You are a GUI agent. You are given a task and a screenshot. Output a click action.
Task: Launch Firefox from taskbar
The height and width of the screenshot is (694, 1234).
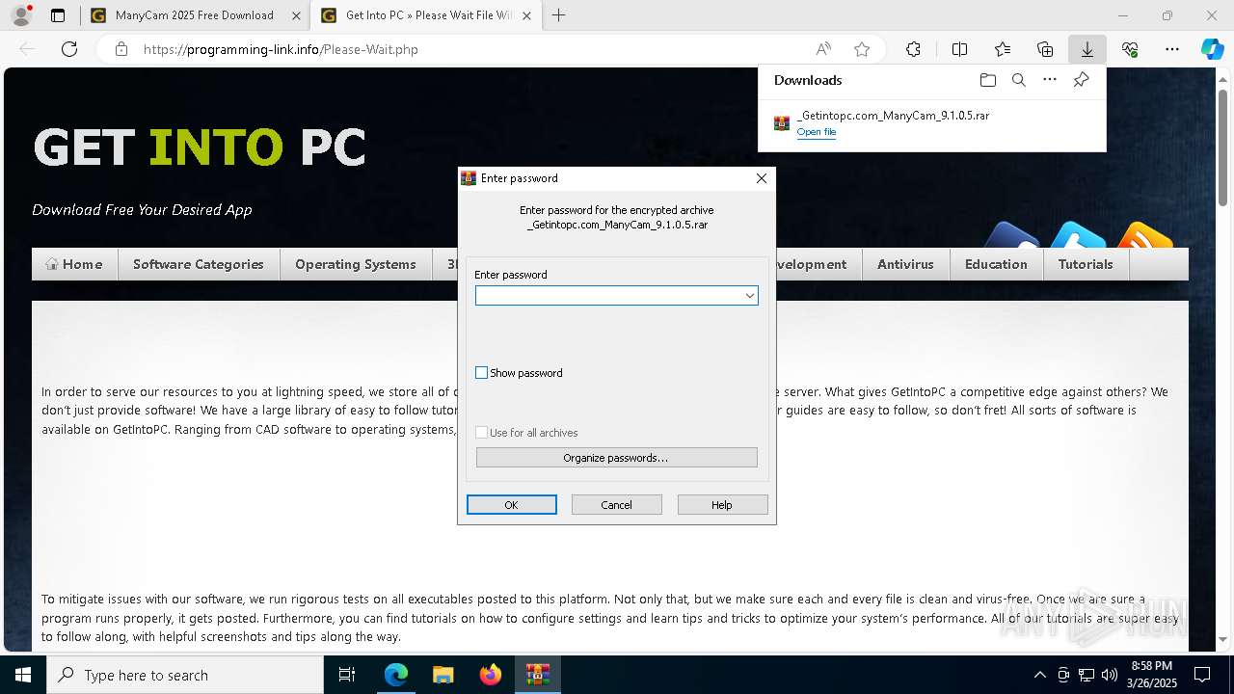tap(491, 675)
